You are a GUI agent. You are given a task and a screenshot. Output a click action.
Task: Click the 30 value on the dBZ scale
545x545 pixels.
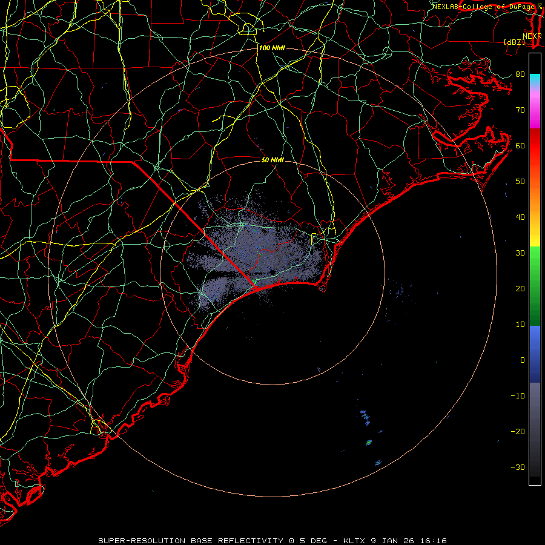tap(520, 253)
